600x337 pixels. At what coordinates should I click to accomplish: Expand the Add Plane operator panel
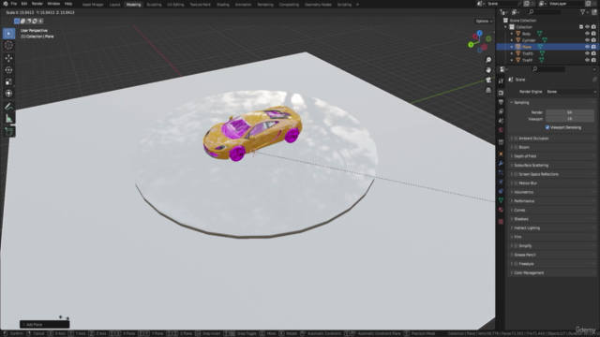[44, 325]
